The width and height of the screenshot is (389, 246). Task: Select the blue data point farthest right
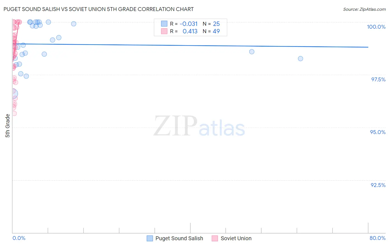(x=300, y=58)
